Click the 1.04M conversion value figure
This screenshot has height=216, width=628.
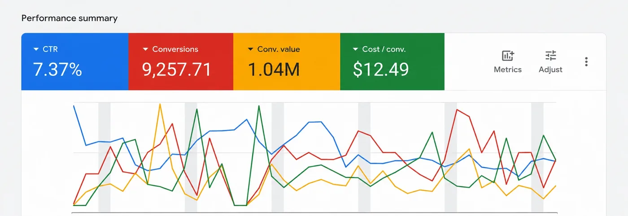274,69
